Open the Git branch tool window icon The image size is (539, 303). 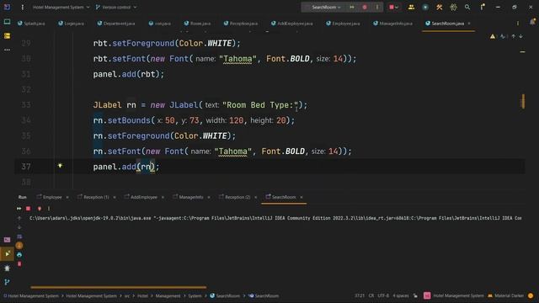(x=7, y=282)
